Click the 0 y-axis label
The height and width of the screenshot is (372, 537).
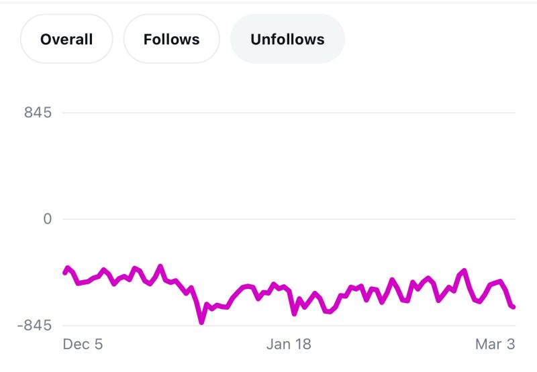click(47, 219)
